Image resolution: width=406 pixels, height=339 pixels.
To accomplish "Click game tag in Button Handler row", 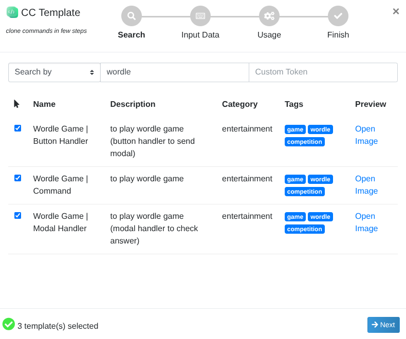I will click(295, 129).
